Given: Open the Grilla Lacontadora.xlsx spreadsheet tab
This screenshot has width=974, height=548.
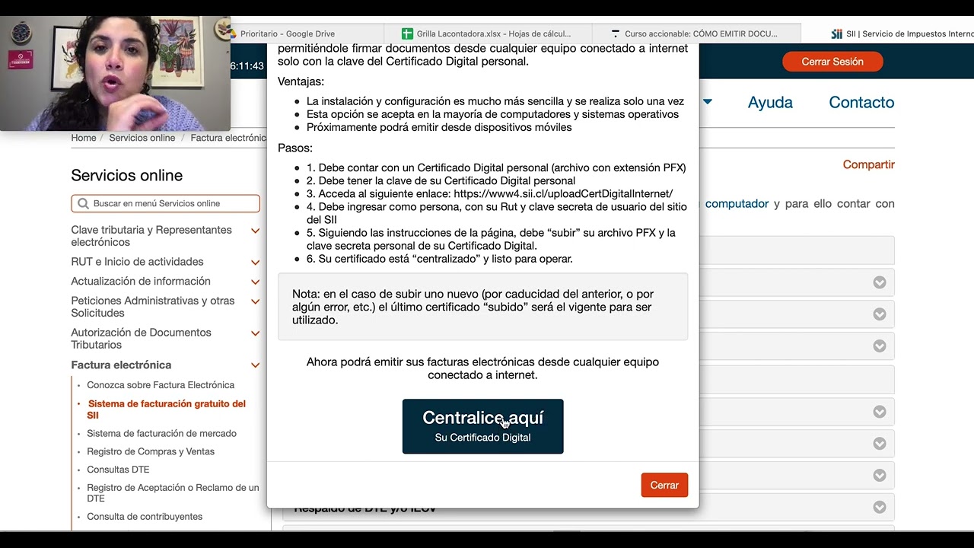Looking at the screenshot, I should [x=494, y=33].
